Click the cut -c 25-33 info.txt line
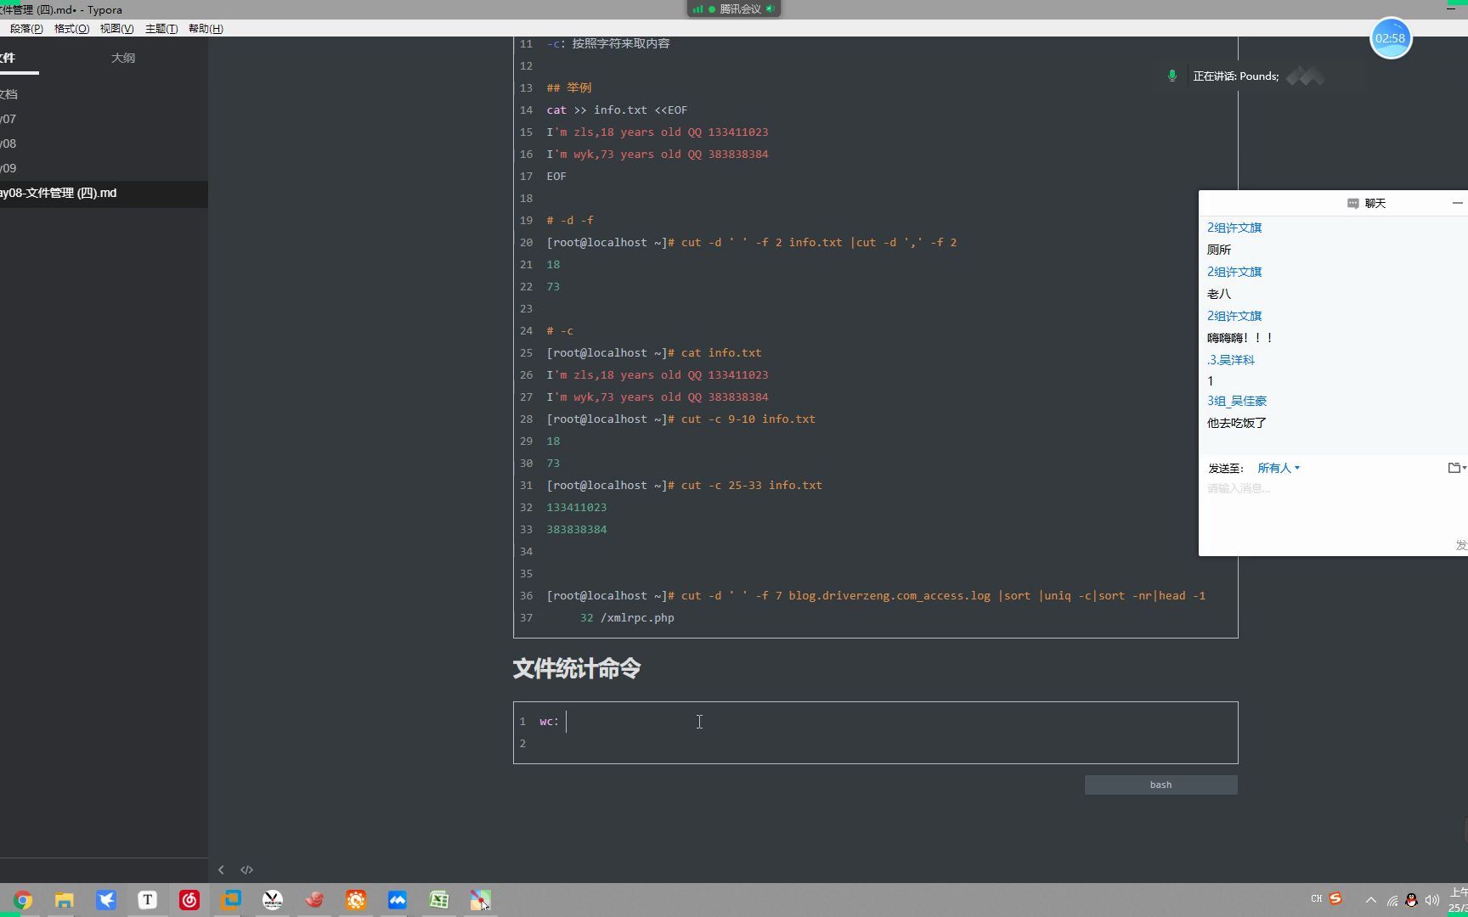Image resolution: width=1468 pixels, height=917 pixels. [684, 485]
